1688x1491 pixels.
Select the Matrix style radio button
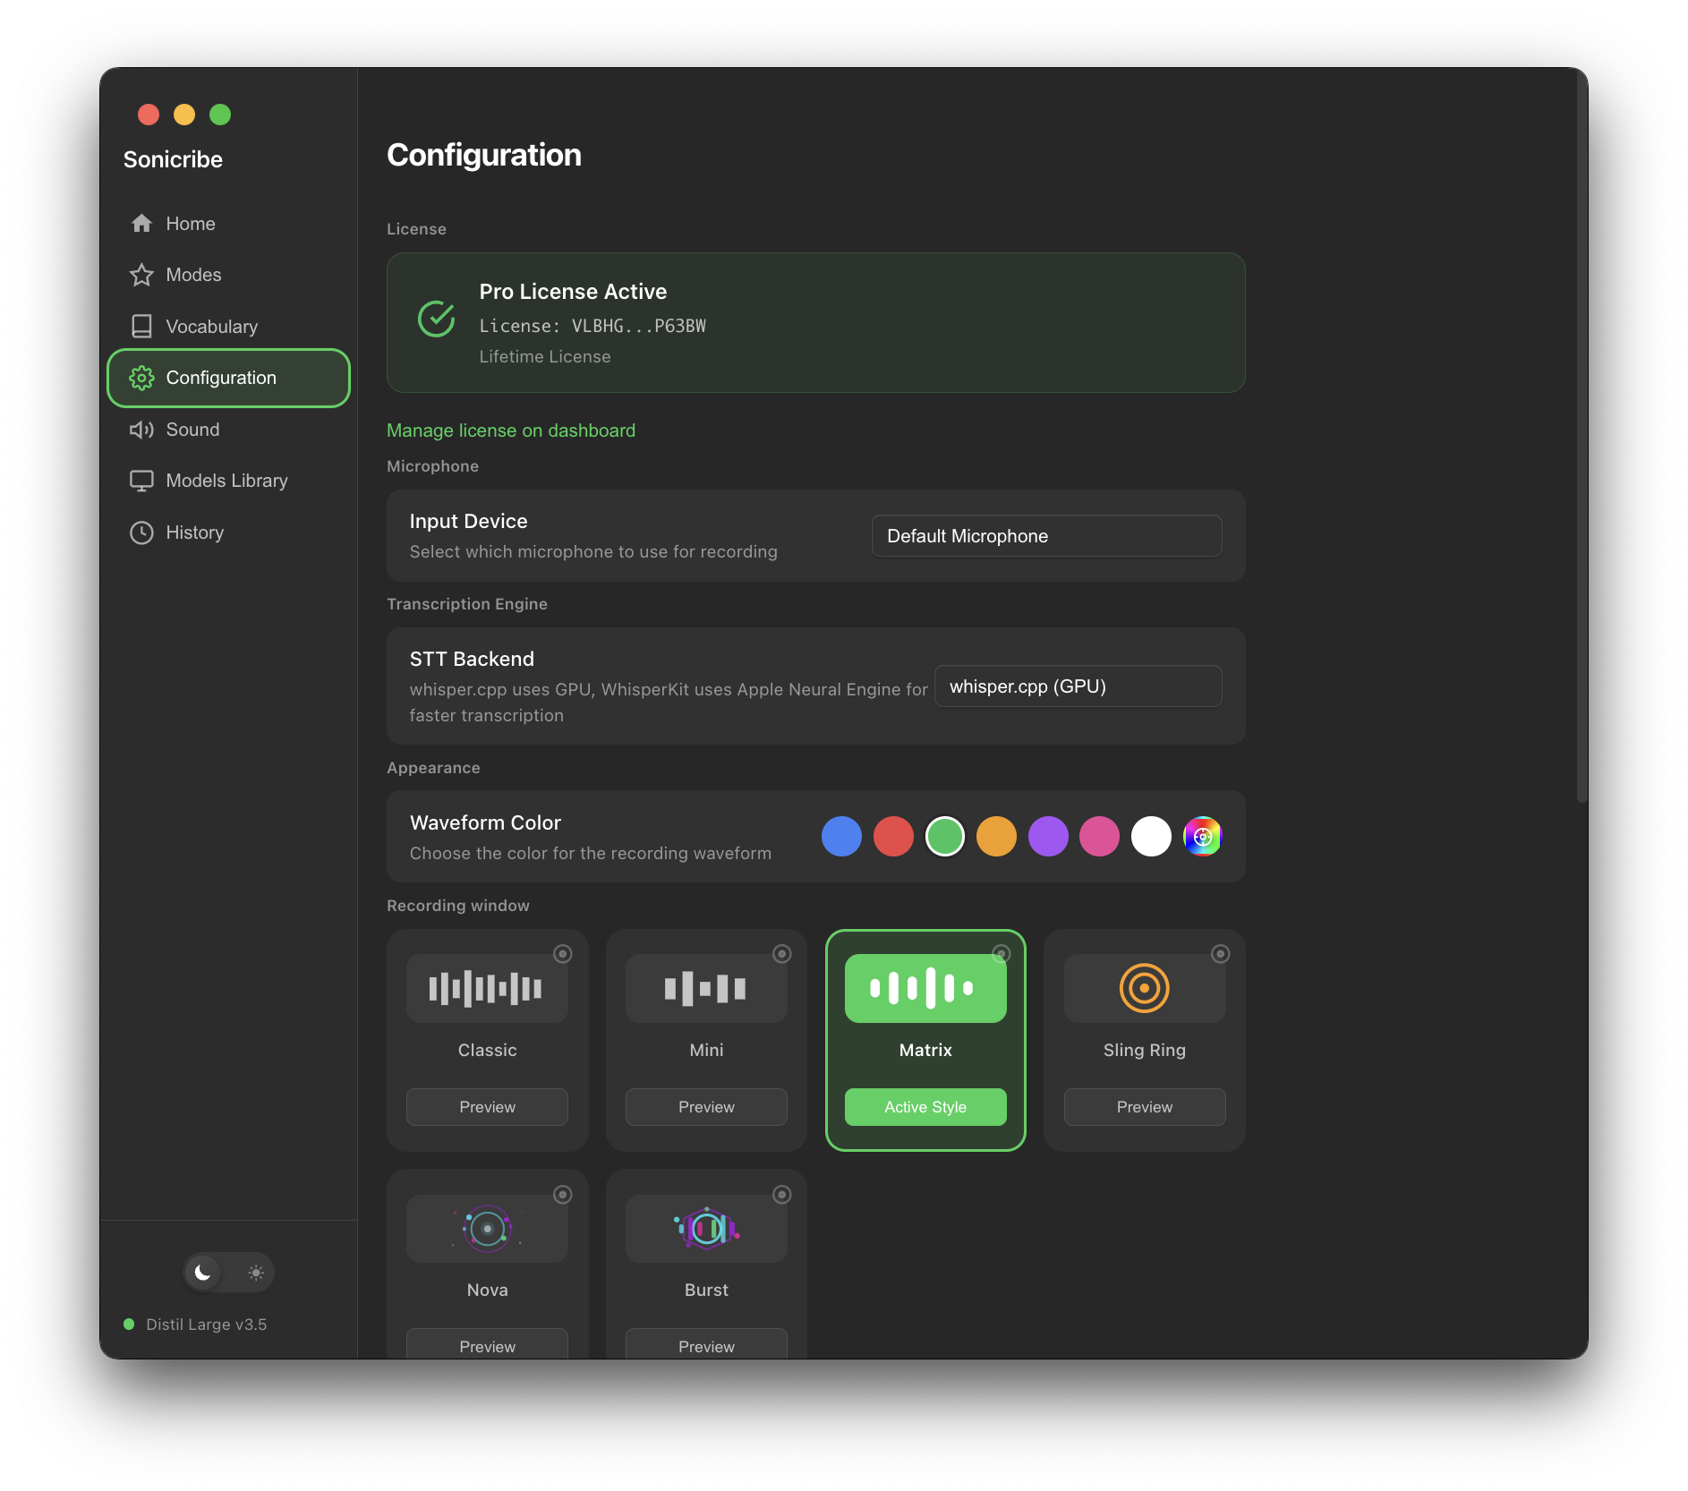tap(1002, 954)
